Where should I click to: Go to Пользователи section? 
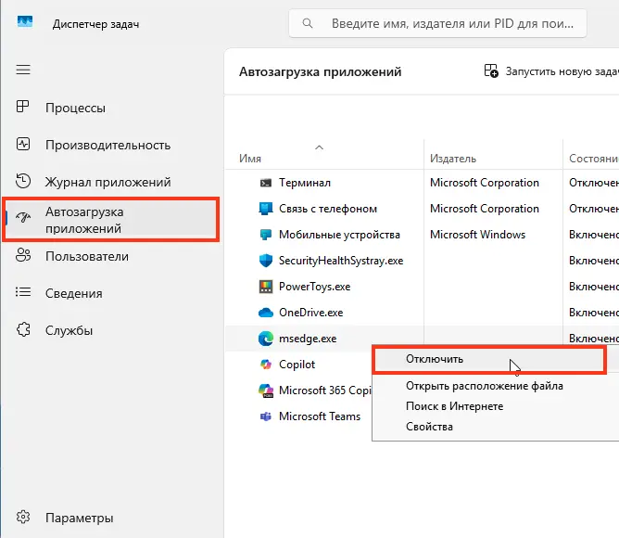(x=87, y=256)
